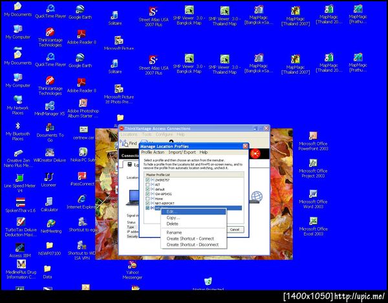
Task: Uncheck the GW-AP54SG profile checkbox
Action: 147,194
